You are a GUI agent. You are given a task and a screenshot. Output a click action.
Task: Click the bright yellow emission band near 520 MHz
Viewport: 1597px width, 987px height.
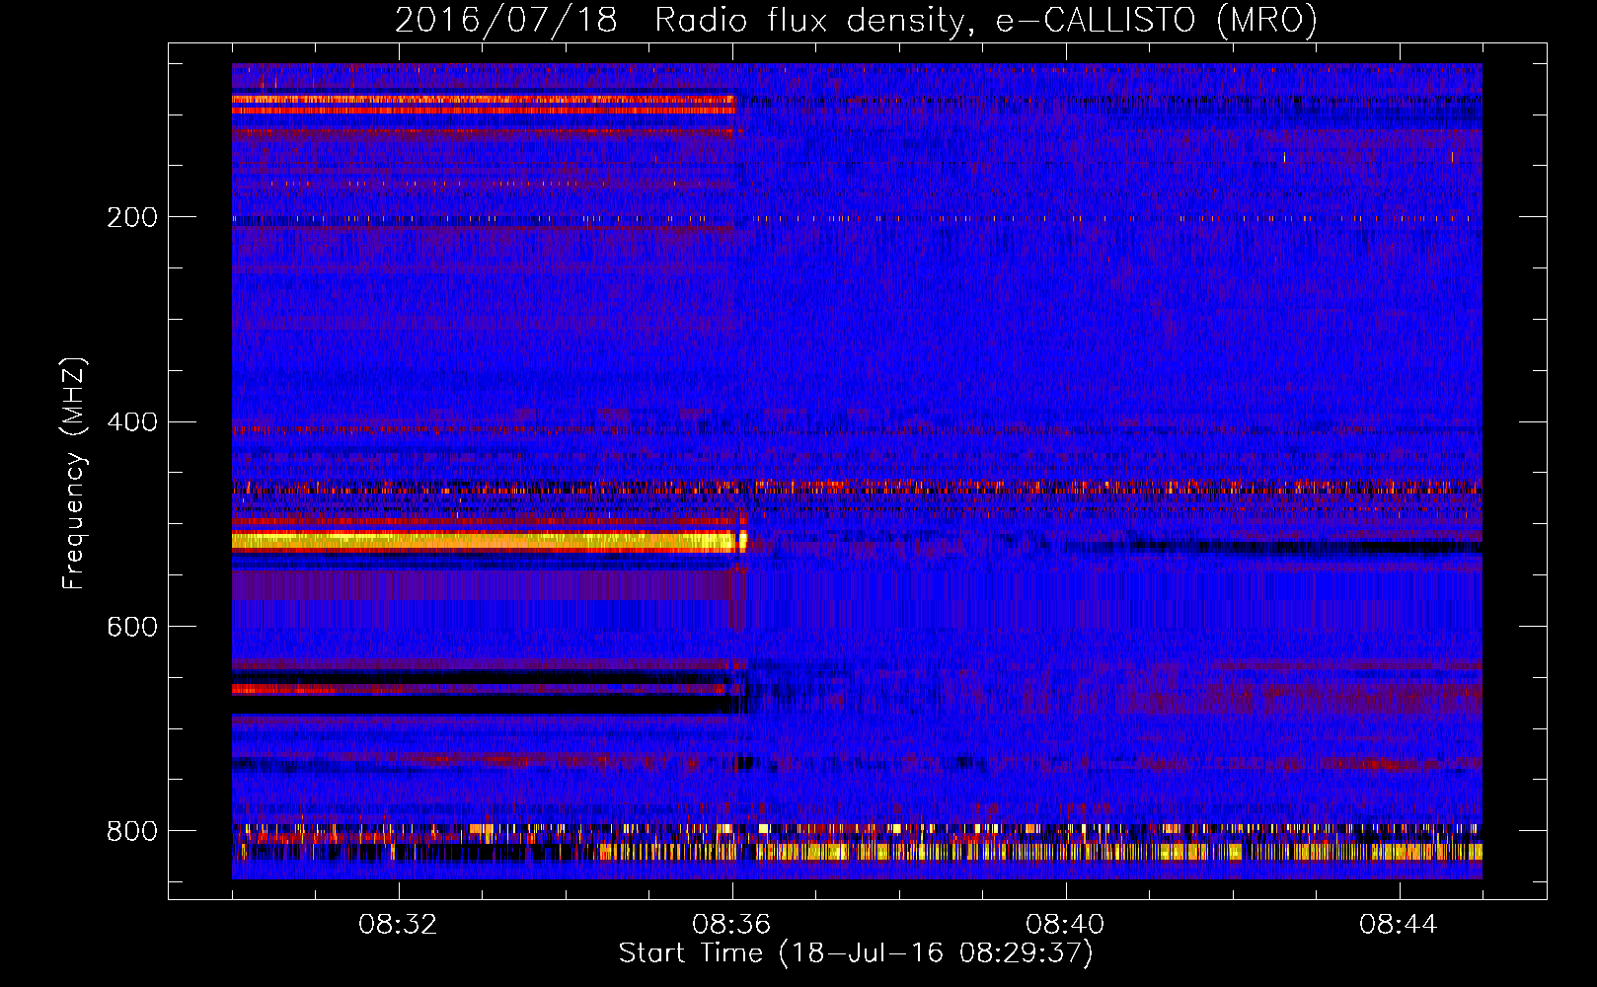489,541
